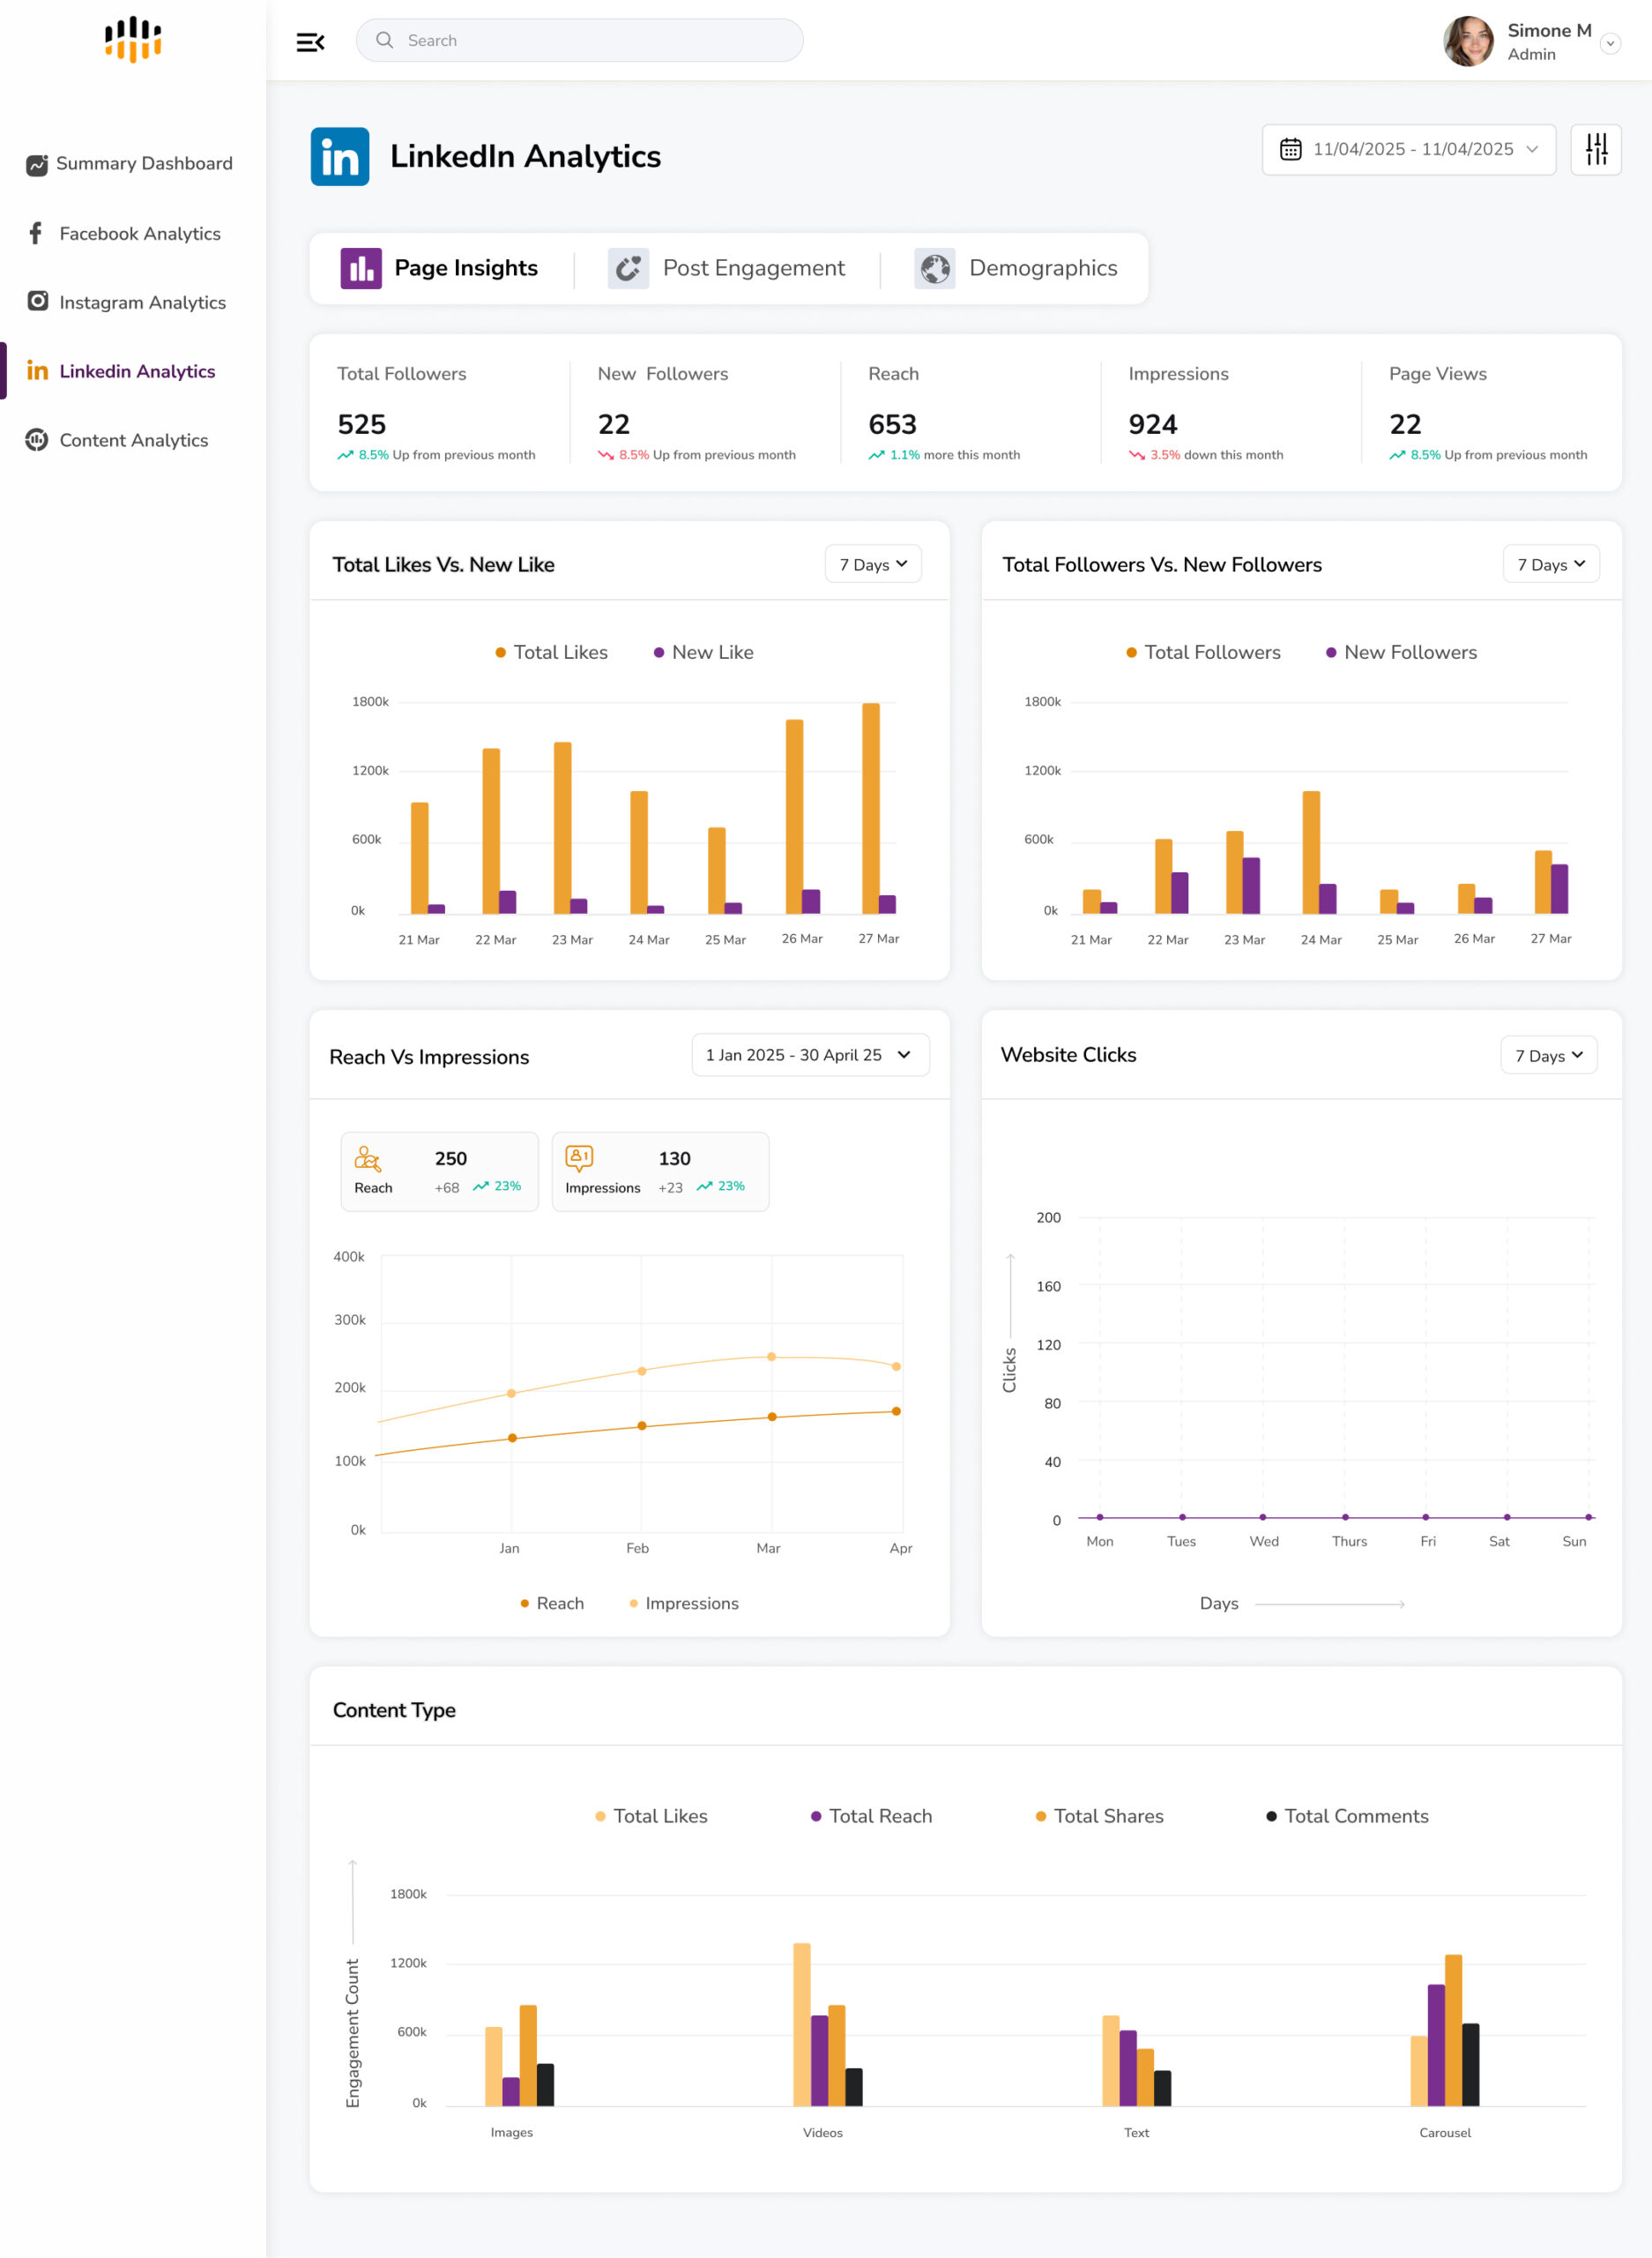This screenshot has width=1652, height=2258.
Task: Click the Reach value 653
Action: point(892,424)
